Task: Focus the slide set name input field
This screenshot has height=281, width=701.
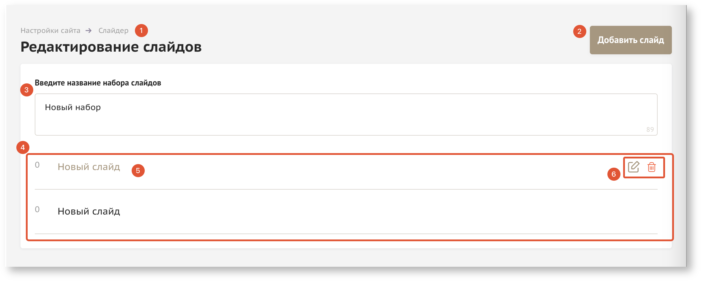Action: point(346,115)
